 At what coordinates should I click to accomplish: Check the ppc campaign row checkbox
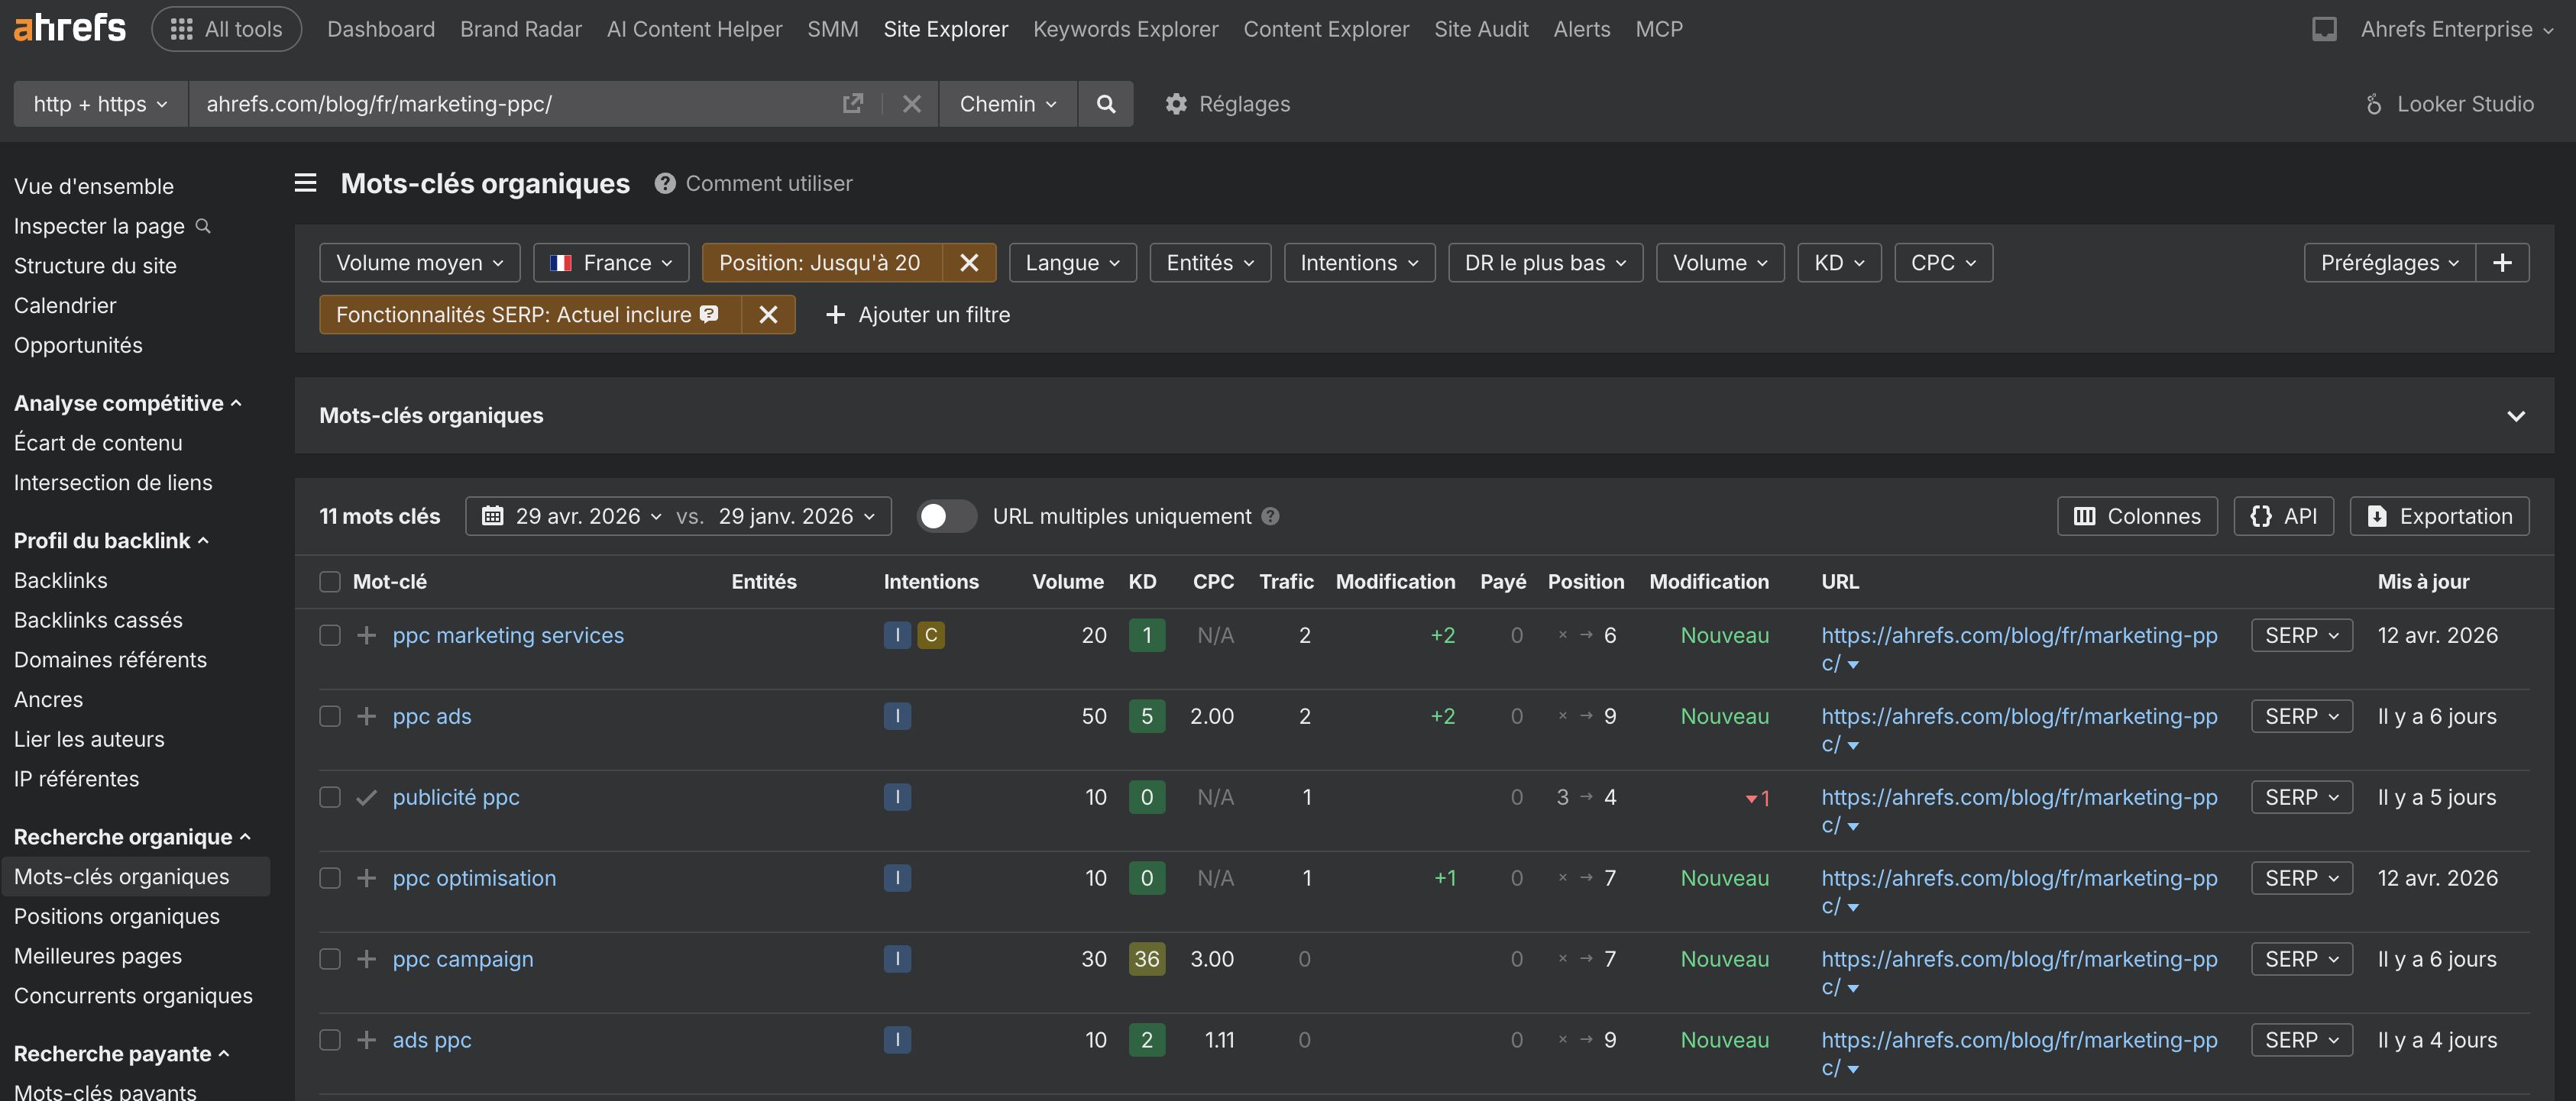pyautogui.click(x=330, y=959)
